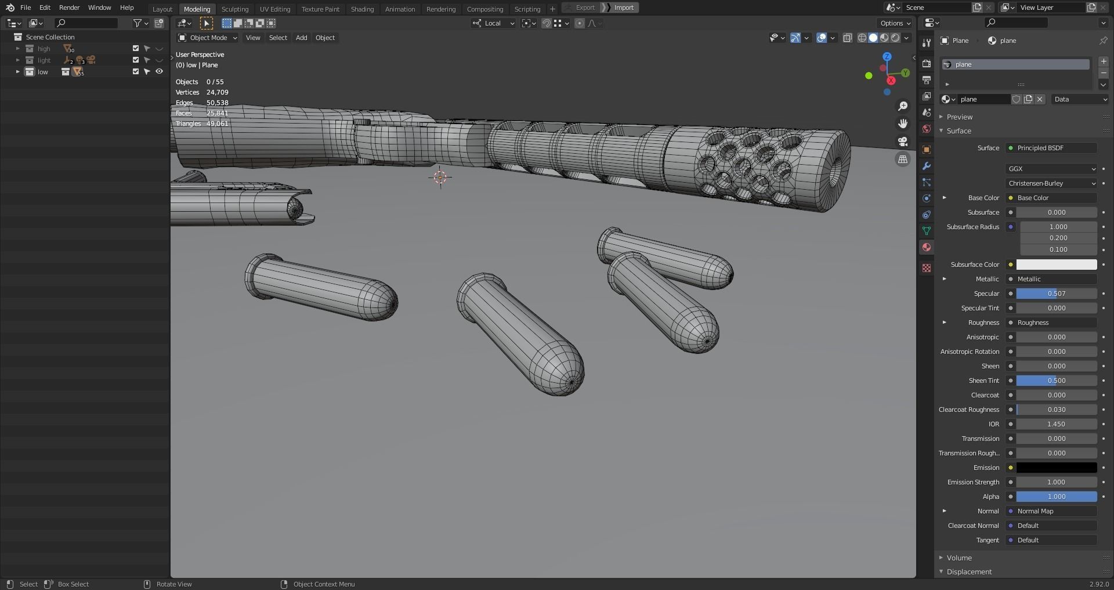This screenshot has width=1114, height=590.
Task: Open the Tool properties tab
Action: click(927, 42)
